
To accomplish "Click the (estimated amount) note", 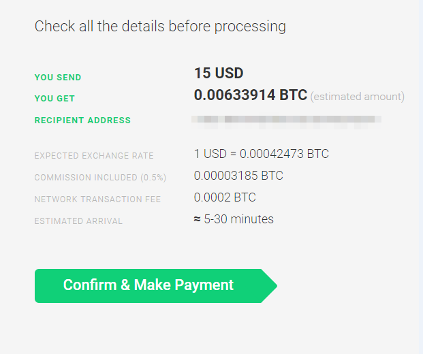I will tap(358, 97).
